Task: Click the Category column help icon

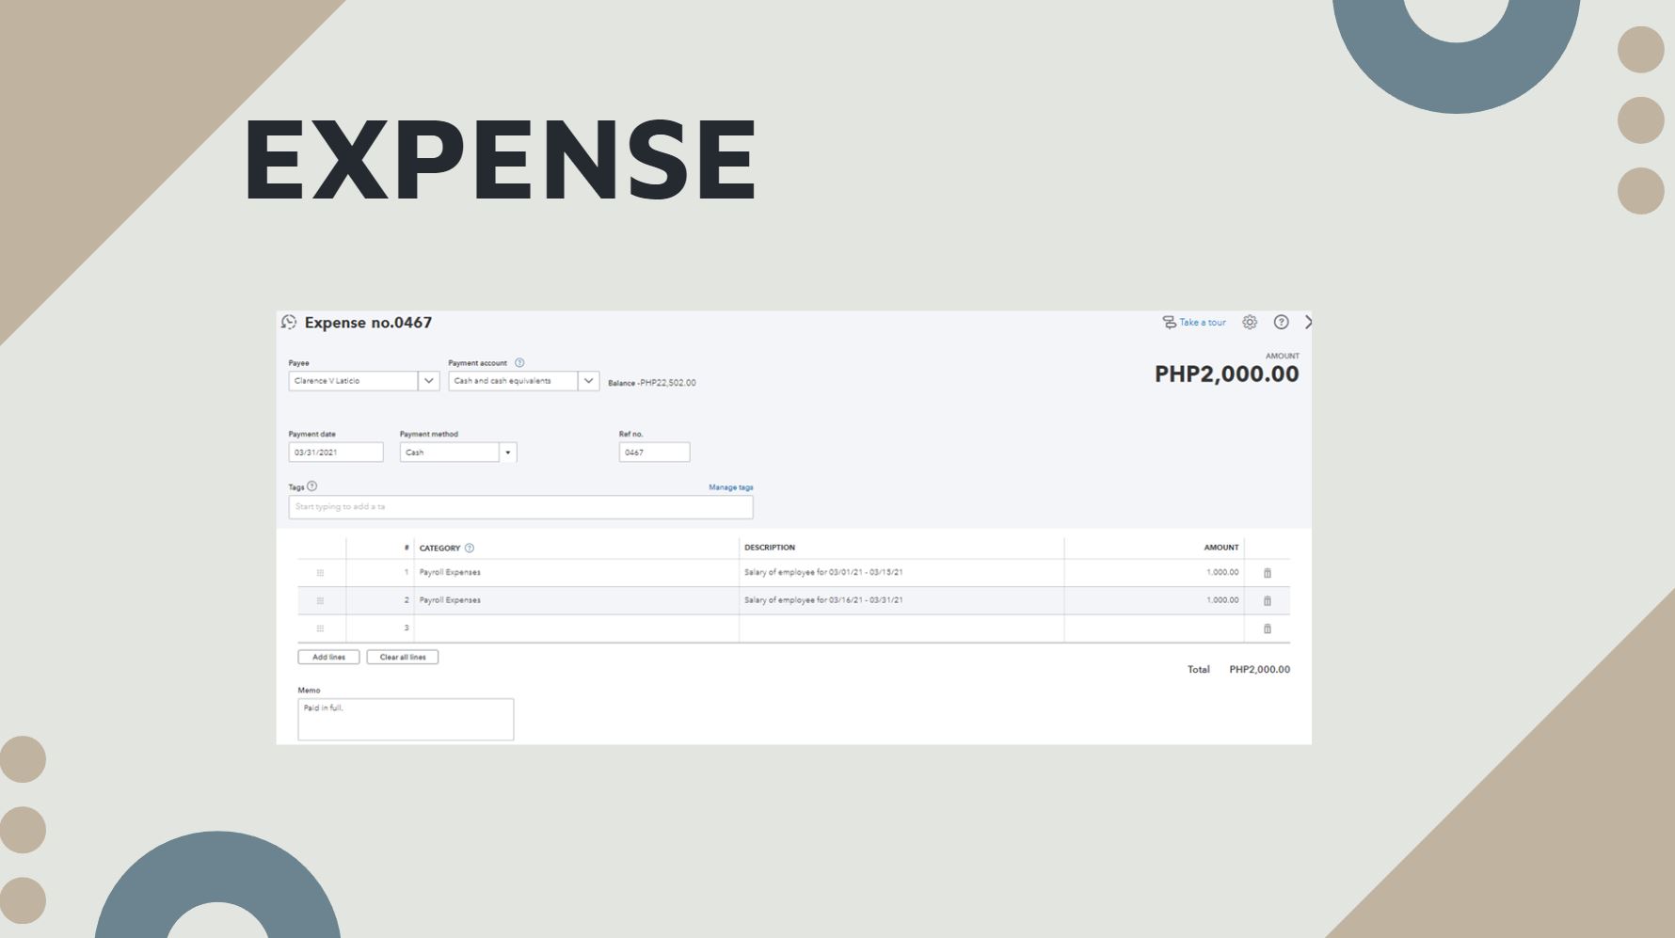Action: coord(470,548)
